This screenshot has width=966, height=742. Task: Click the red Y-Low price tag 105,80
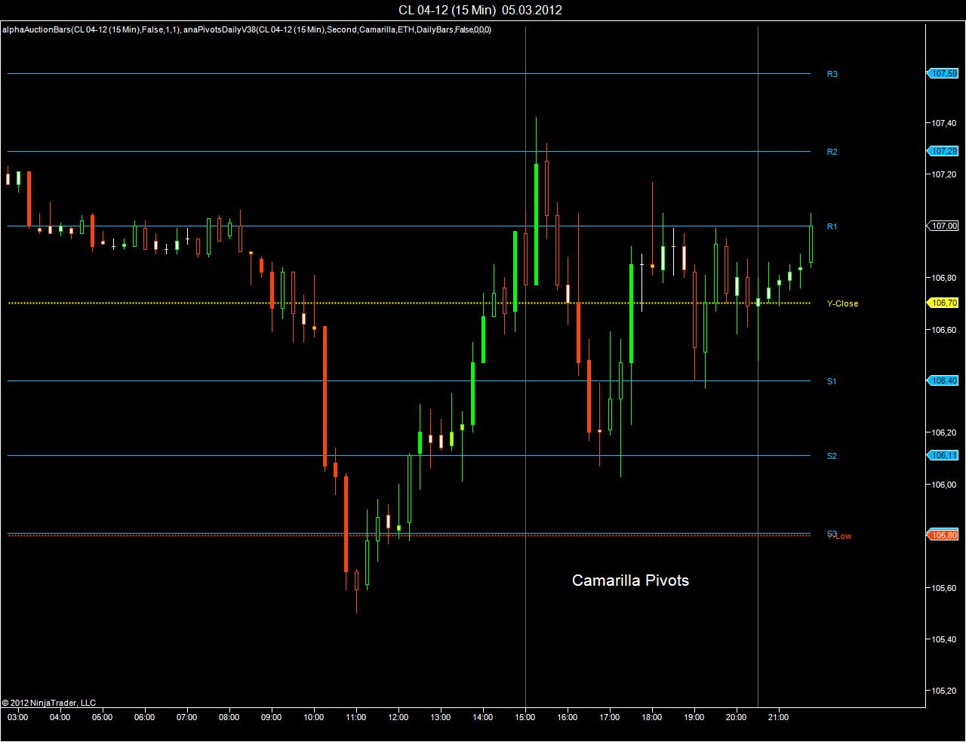943,535
